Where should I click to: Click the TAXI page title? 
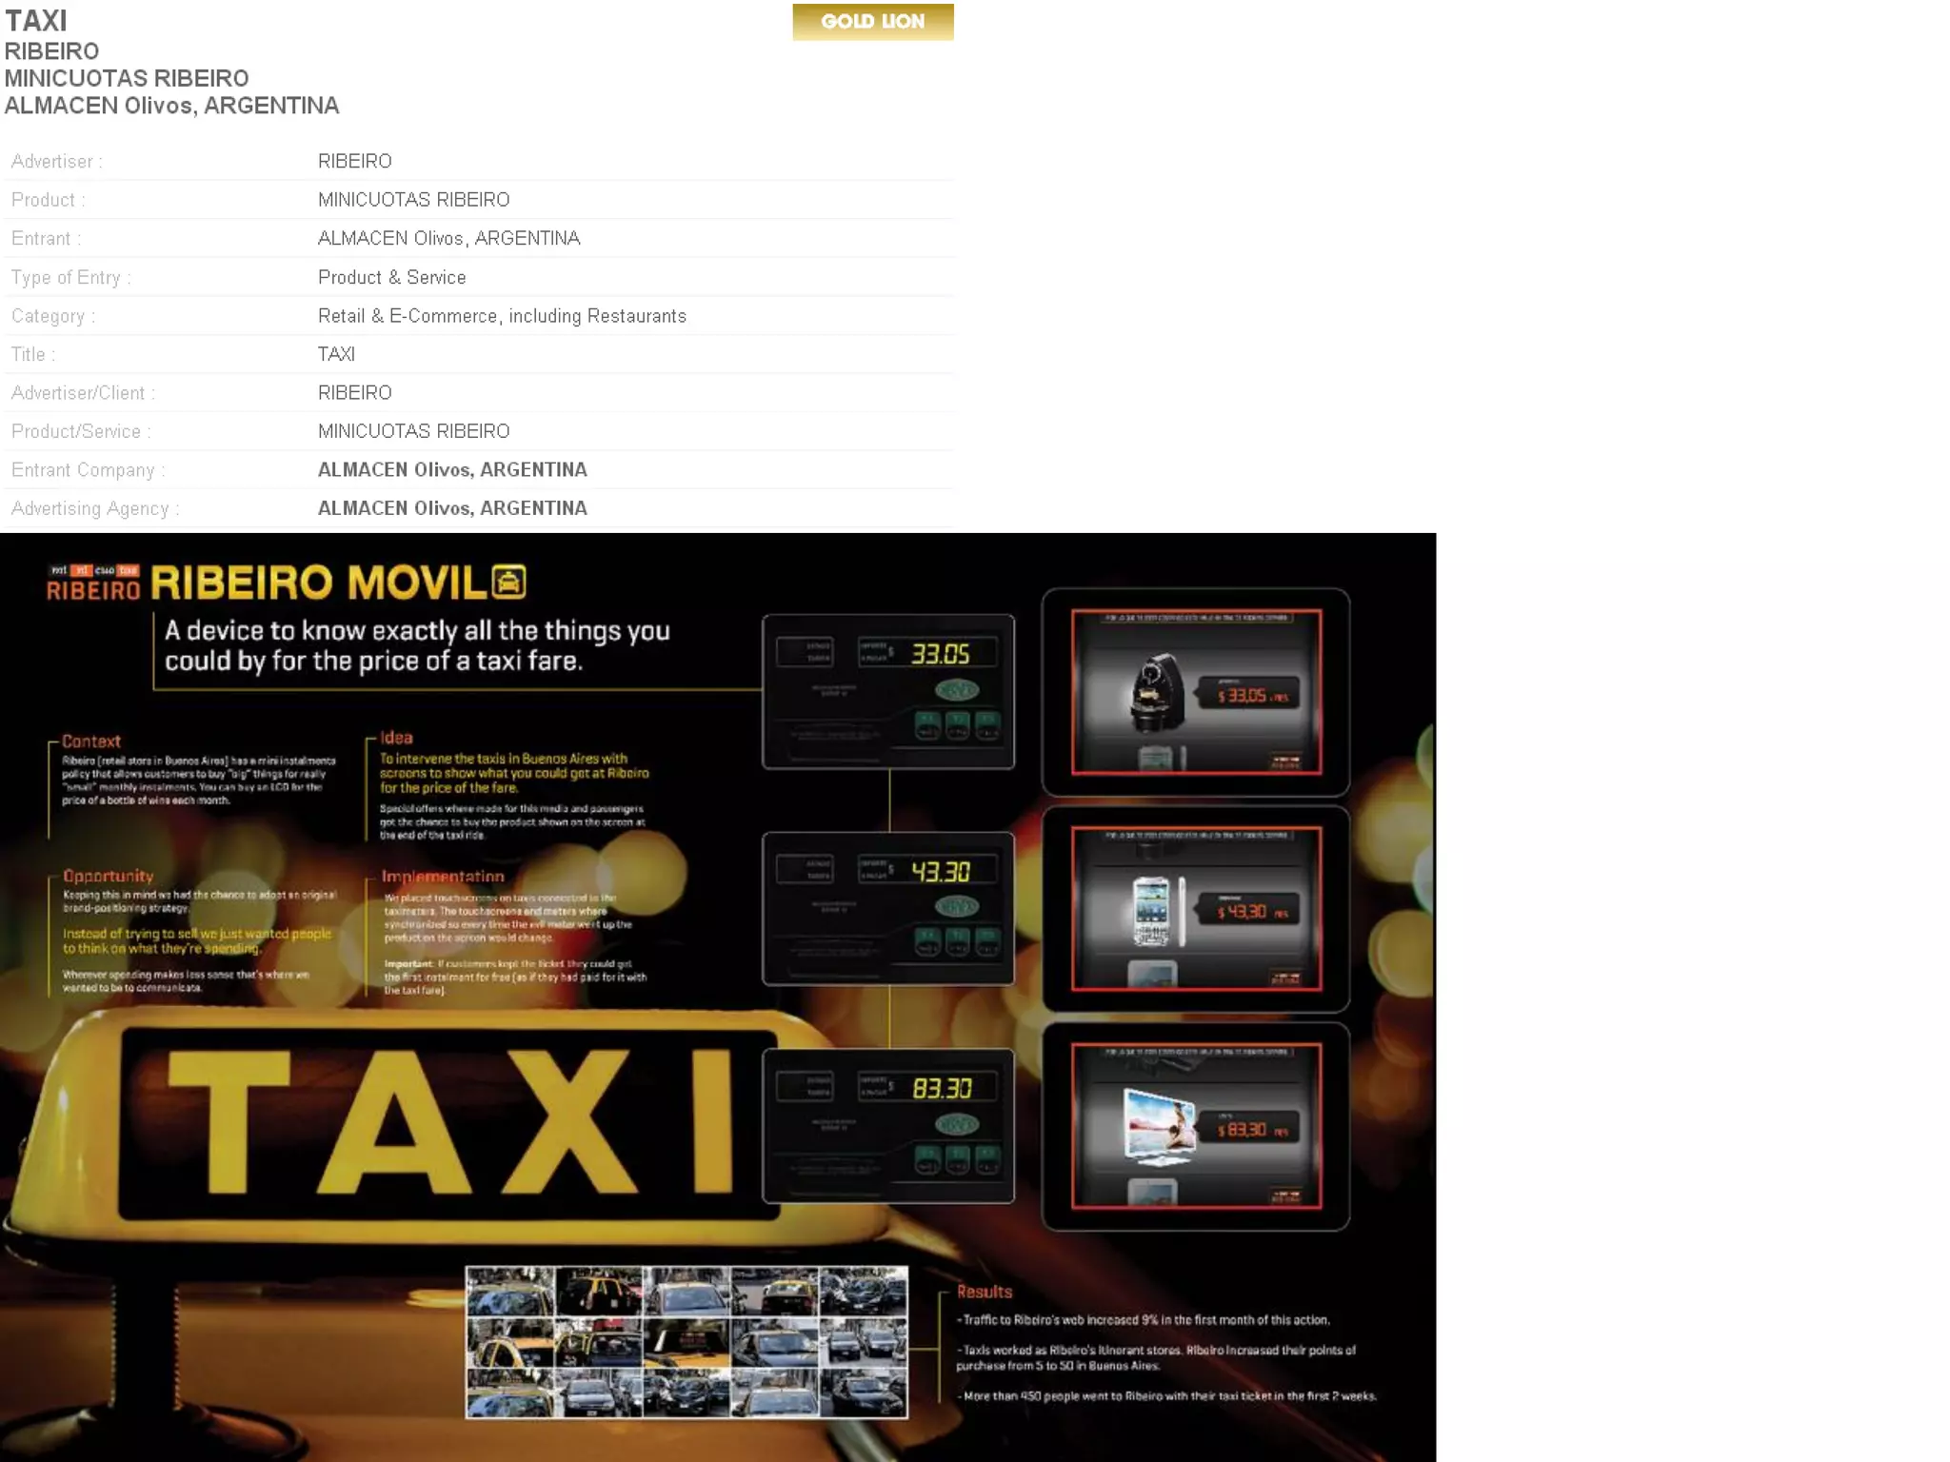pyautogui.click(x=36, y=20)
